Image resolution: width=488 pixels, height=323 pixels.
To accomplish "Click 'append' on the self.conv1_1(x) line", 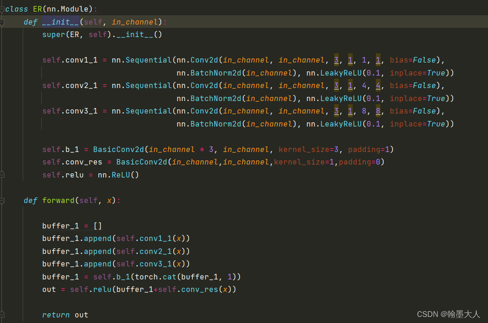I will [x=98, y=238].
